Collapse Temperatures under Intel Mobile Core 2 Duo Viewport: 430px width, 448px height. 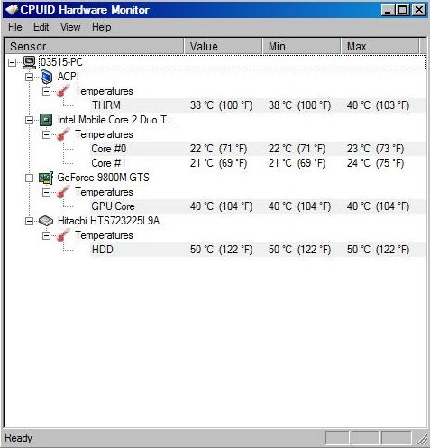(x=46, y=134)
